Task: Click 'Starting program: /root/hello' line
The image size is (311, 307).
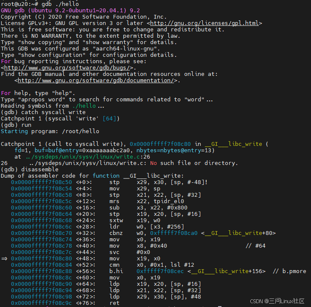Action: 50,131
